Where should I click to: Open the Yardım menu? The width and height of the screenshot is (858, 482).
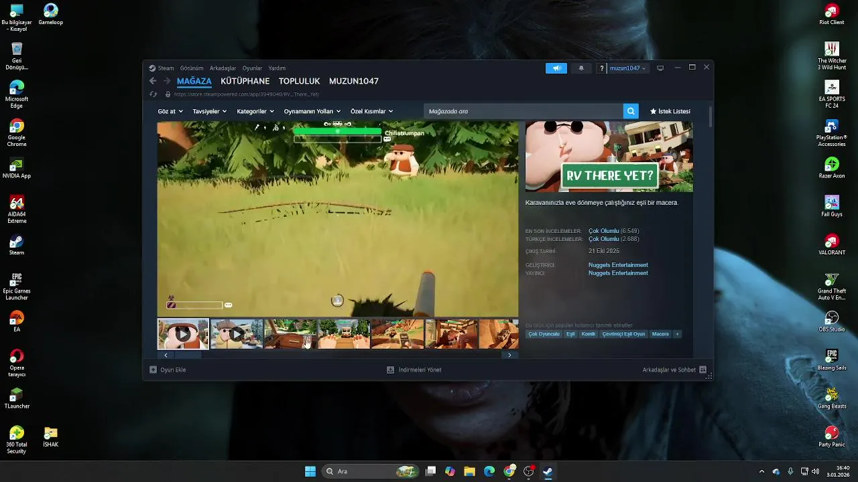point(277,68)
